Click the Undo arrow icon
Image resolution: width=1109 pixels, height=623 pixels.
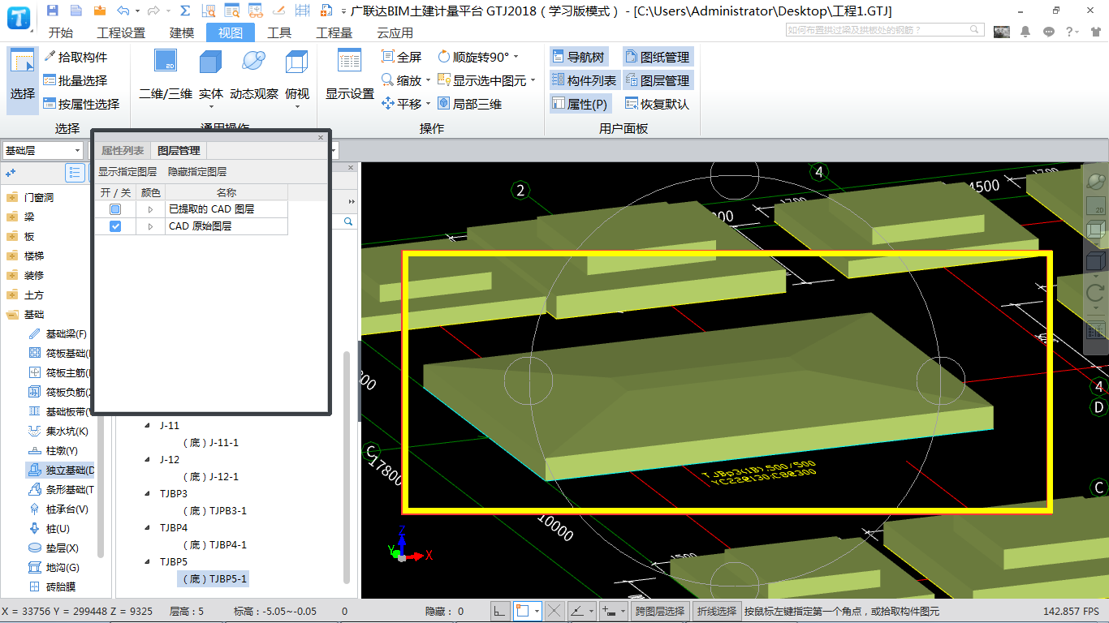click(x=123, y=11)
